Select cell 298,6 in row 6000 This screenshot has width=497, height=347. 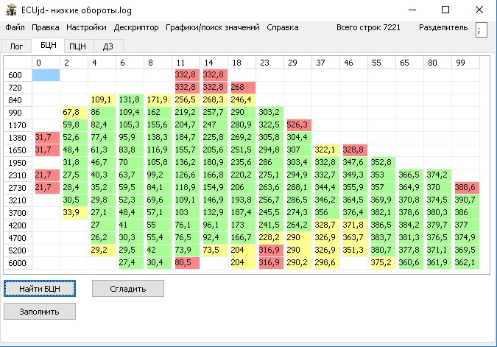pyautogui.click(x=326, y=262)
